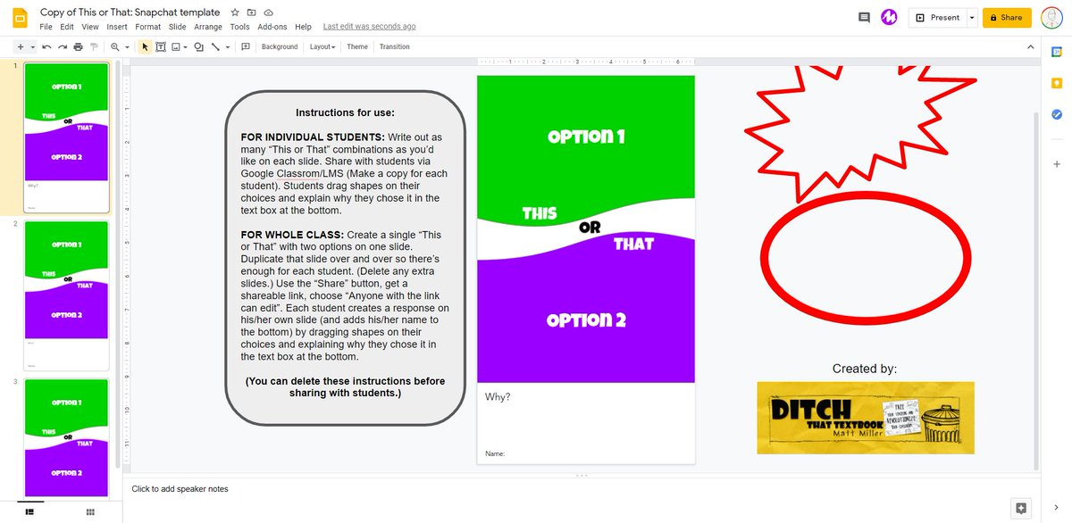Activate the paint format tool
This screenshot has width=1072, height=523.
(x=93, y=46)
